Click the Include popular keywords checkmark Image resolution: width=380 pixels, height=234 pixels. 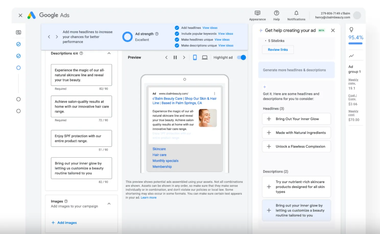[x=177, y=34]
